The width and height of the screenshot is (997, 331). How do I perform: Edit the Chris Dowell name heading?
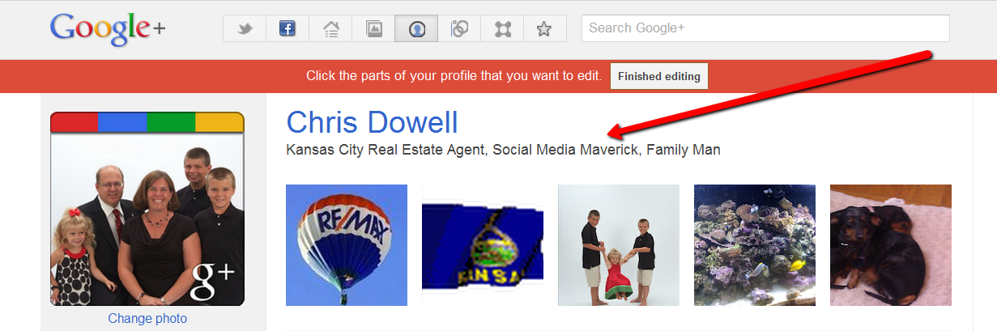coord(373,122)
